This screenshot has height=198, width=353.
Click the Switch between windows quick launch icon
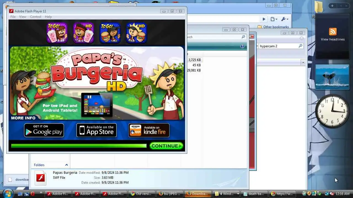[26, 194]
